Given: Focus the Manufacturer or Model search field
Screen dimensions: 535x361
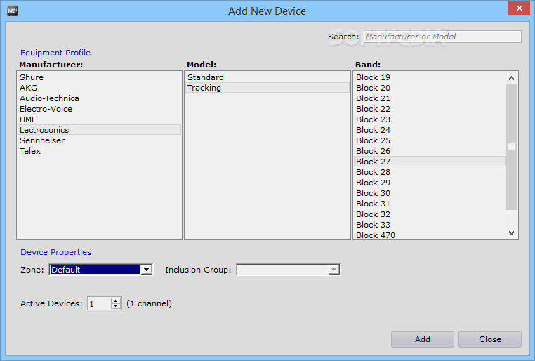Looking at the screenshot, I should [x=442, y=37].
